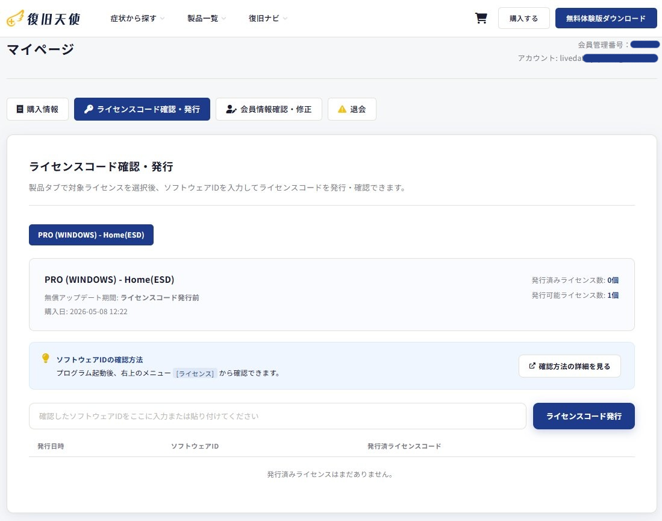Select the ライセンスコード確認・発行 tab
The height and width of the screenshot is (521, 662).
[142, 109]
